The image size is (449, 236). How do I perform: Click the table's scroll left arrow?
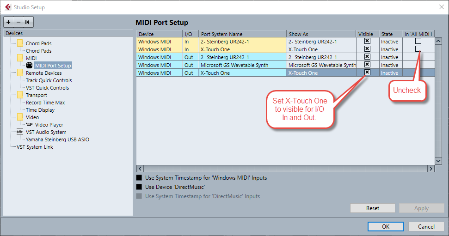click(x=140, y=169)
